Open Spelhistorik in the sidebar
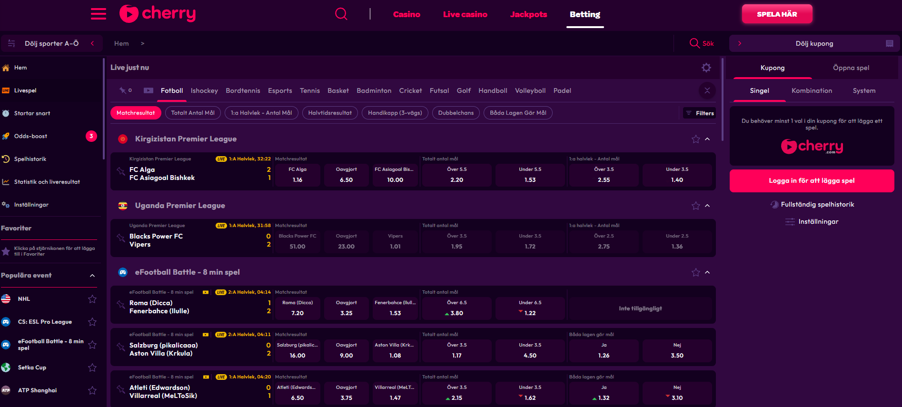 tap(30, 159)
